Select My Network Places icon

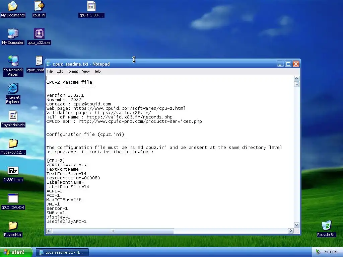point(13,66)
